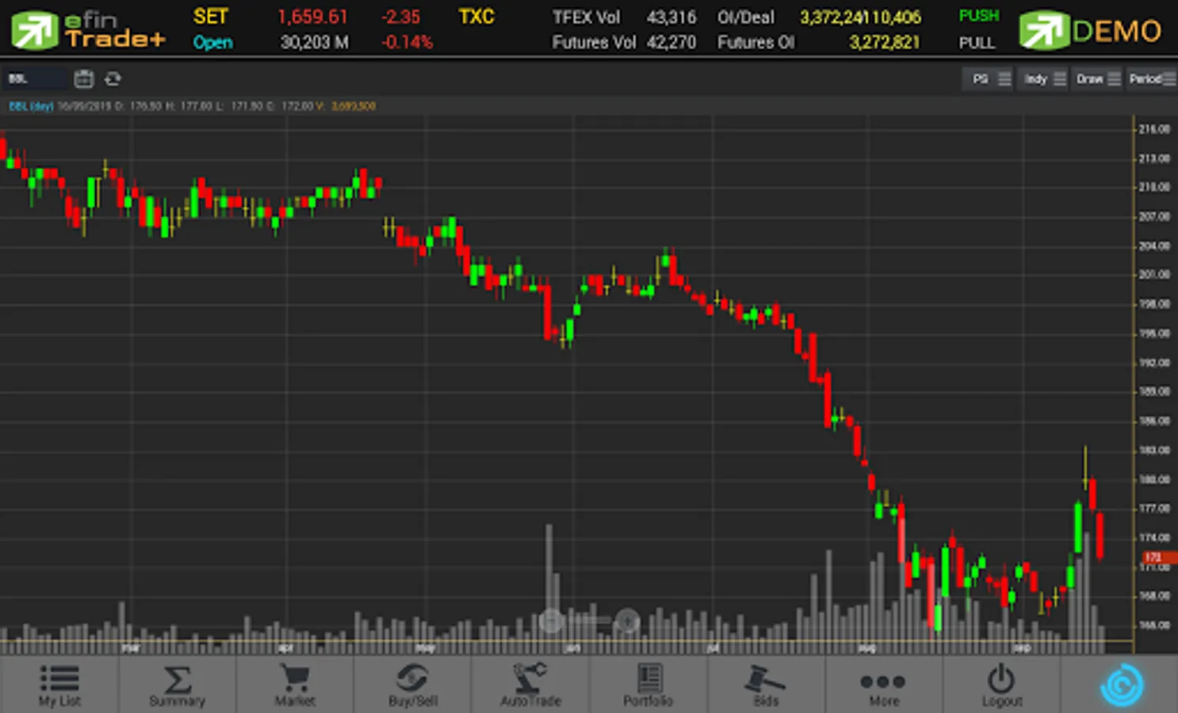Select TFEX Vol value 43,316

tap(671, 17)
